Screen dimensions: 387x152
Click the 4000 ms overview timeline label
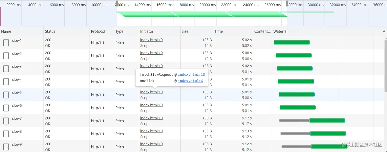[x=35, y=5]
